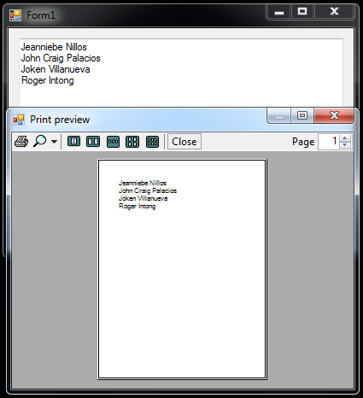Maximize the Print preview window
The height and width of the screenshot is (398, 363).
pos(302,115)
